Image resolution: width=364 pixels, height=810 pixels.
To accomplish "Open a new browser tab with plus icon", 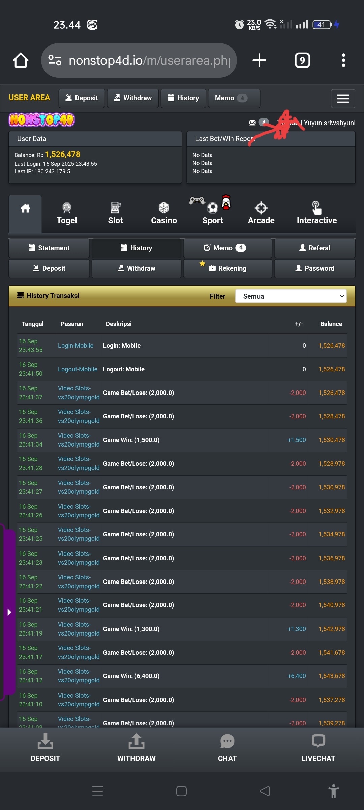I will (259, 60).
